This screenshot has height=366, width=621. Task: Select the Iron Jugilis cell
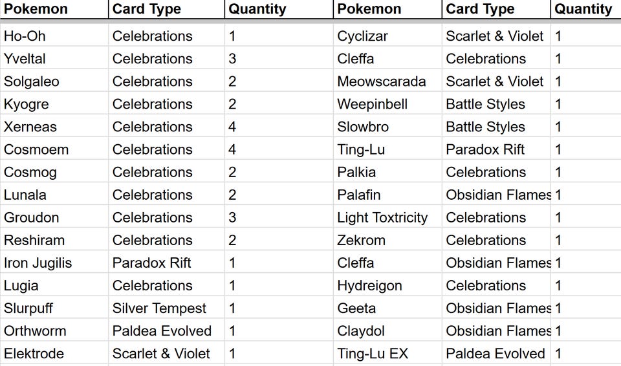(38, 263)
